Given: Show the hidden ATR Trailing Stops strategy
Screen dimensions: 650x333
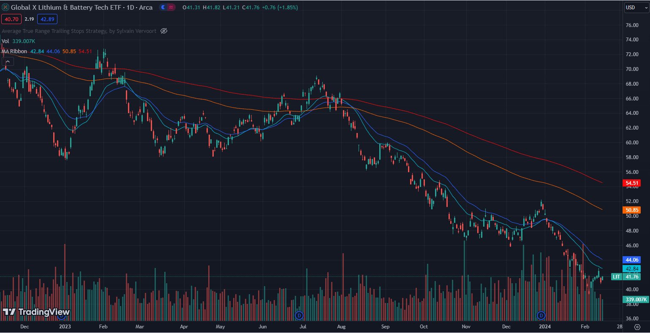Looking at the screenshot, I should coord(164,31).
